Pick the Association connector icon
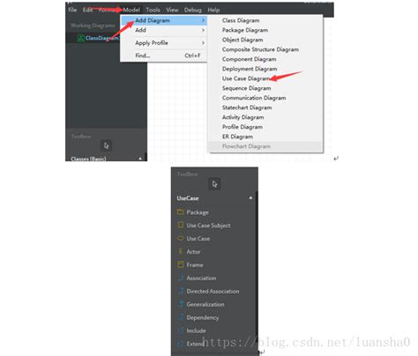 point(181,278)
